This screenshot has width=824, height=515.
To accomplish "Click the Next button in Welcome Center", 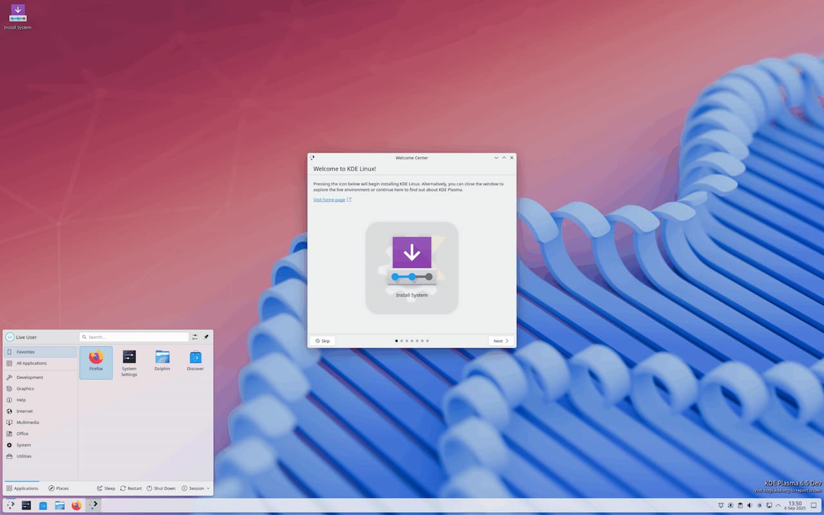I will [501, 341].
